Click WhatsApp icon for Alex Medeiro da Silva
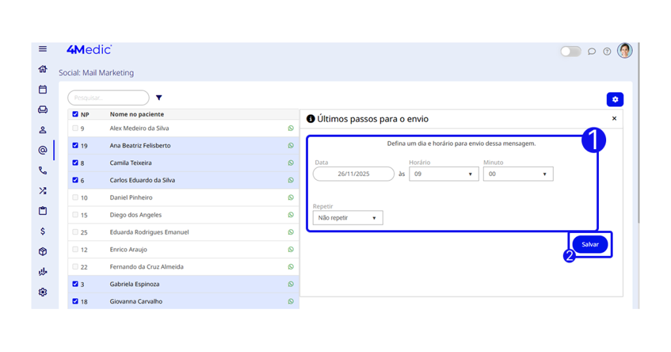The width and height of the screenshot is (671, 352). click(291, 128)
